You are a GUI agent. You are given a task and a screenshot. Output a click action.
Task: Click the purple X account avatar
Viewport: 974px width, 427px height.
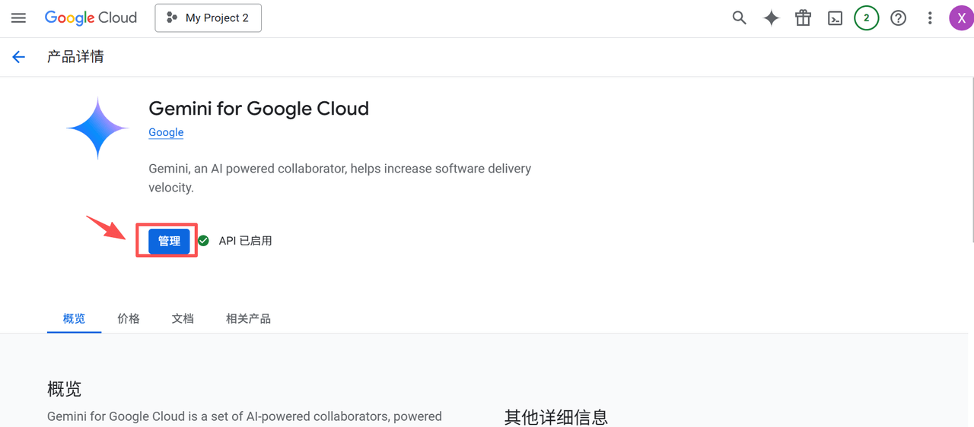tap(961, 18)
